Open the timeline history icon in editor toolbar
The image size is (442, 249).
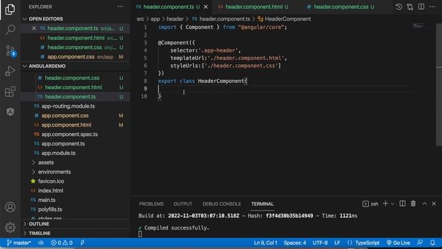click(398, 7)
